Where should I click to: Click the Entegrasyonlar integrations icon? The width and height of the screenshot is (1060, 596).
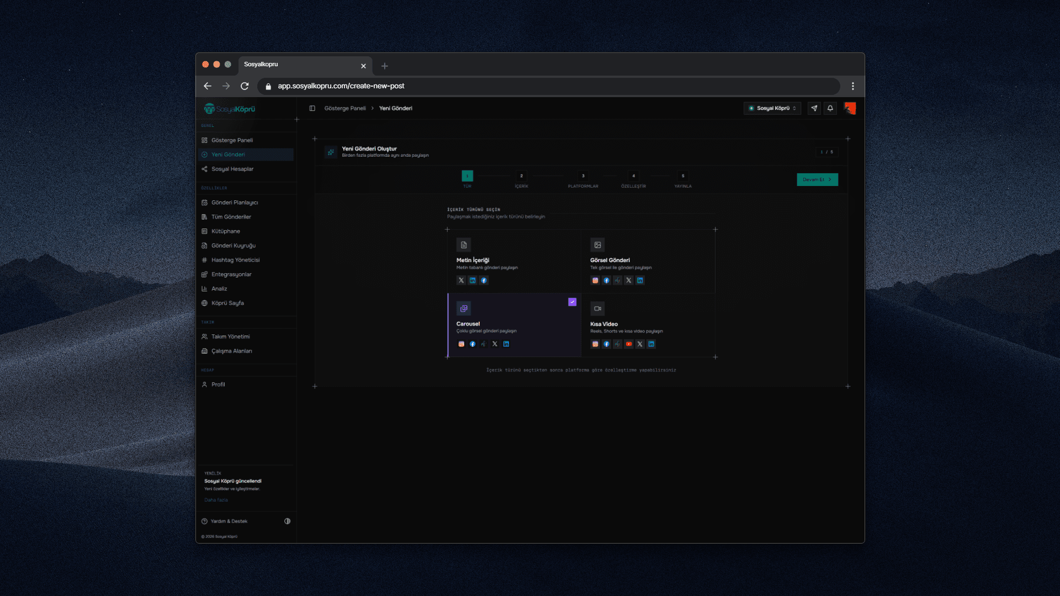tap(204, 274)
